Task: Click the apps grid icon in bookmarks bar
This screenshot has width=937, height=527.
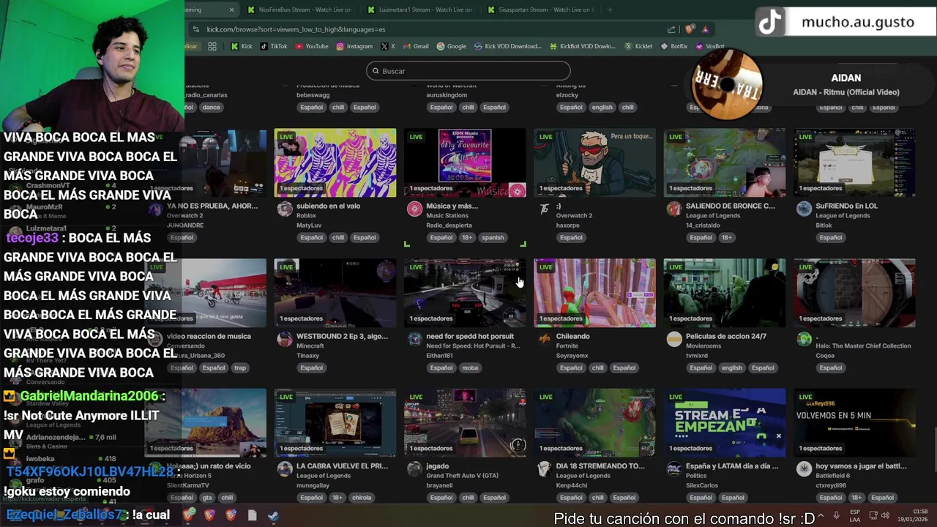Action: (x=212, y=46)
